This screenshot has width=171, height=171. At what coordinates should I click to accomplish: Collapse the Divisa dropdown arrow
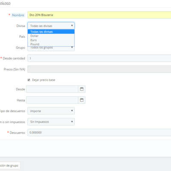(72, 26)
